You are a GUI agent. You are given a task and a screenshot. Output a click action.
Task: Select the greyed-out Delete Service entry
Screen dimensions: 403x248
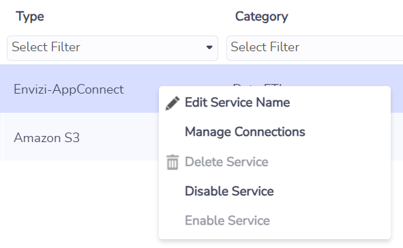(x=226, y=162)
